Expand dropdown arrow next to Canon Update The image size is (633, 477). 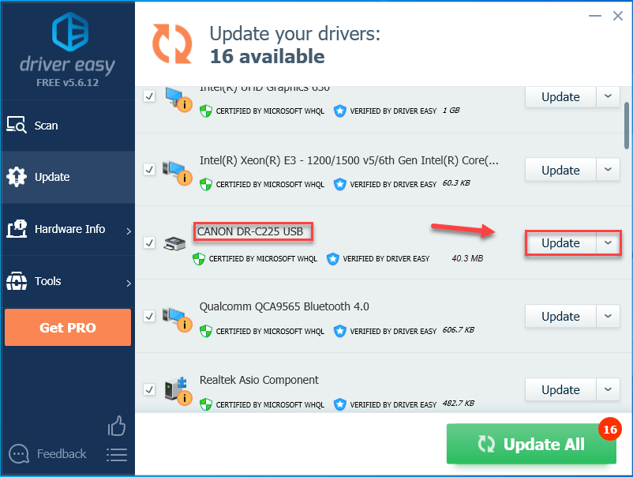[x=608, y=242]
